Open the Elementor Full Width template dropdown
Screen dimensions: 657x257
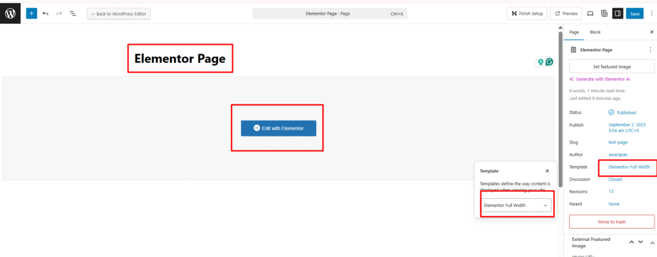coord(516,205)
